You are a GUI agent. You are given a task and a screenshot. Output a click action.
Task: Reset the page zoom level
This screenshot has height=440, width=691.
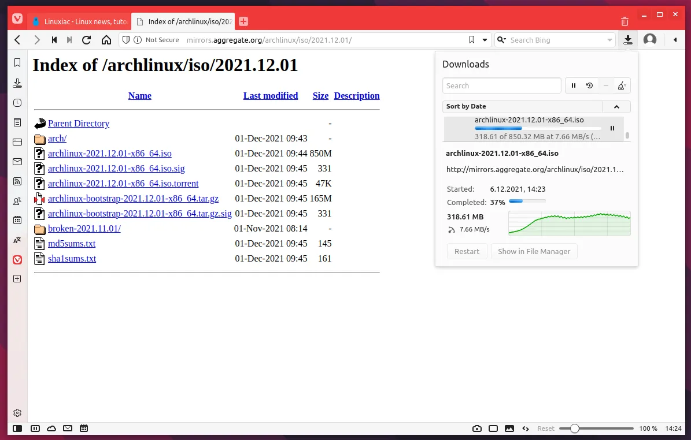coord(546,428)
